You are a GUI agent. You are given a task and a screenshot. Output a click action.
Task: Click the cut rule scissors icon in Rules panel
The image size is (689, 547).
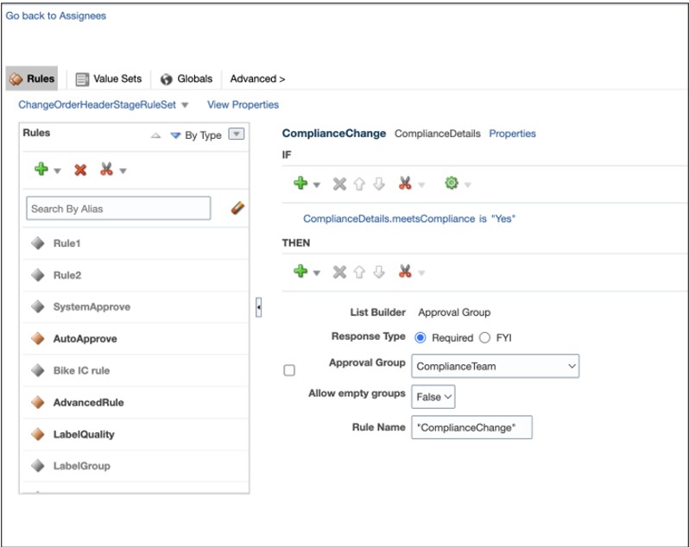tap(106, 169)
